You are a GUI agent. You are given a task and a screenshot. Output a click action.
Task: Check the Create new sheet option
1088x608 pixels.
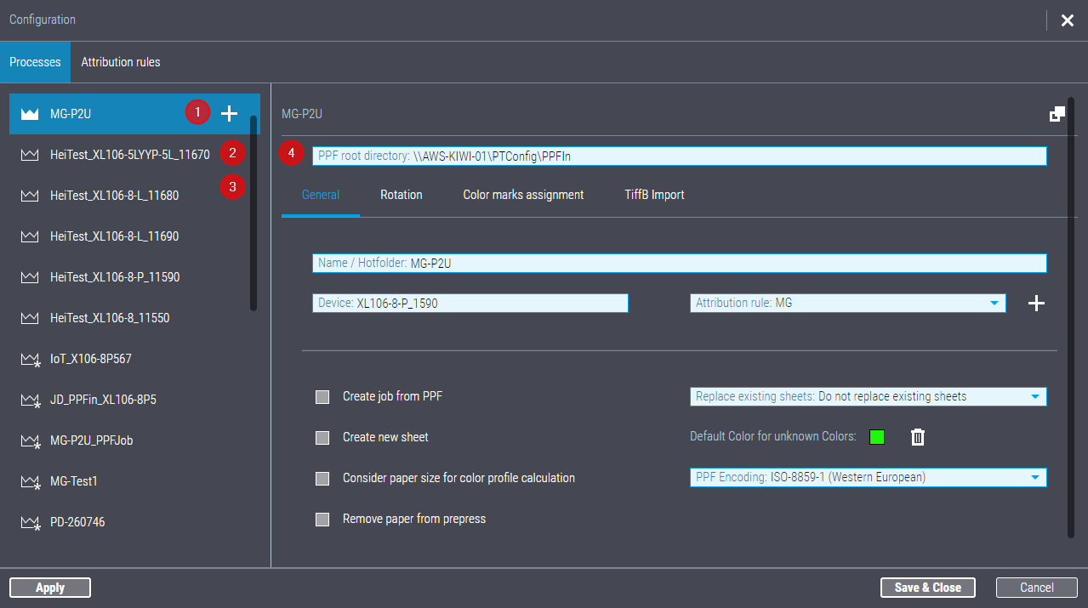pos(322,437)
